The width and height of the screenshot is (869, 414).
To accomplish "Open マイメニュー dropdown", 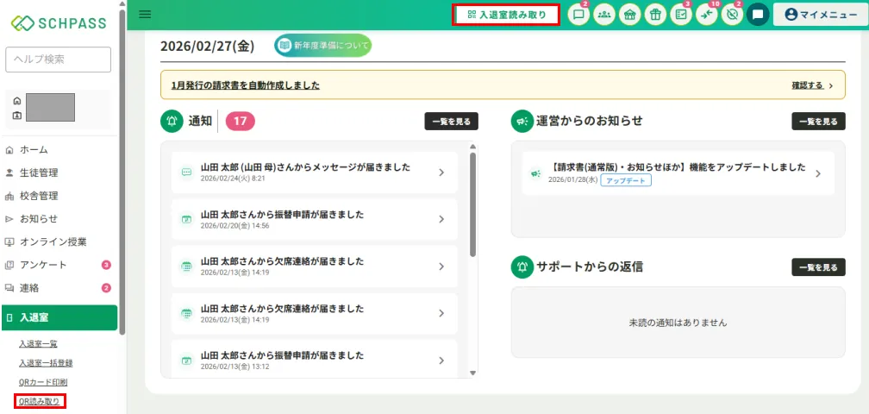I will click(820, 15).
